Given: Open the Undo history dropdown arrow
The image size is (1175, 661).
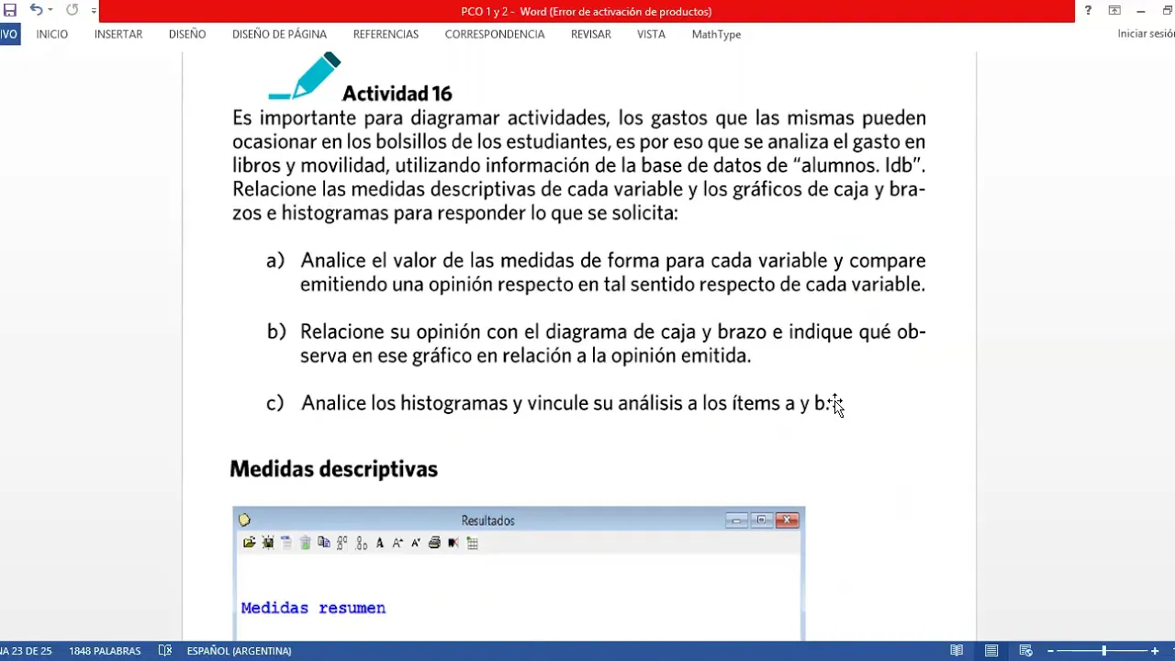Looking at the screenshot, I should pyautogui.click(x=50, y=11).
